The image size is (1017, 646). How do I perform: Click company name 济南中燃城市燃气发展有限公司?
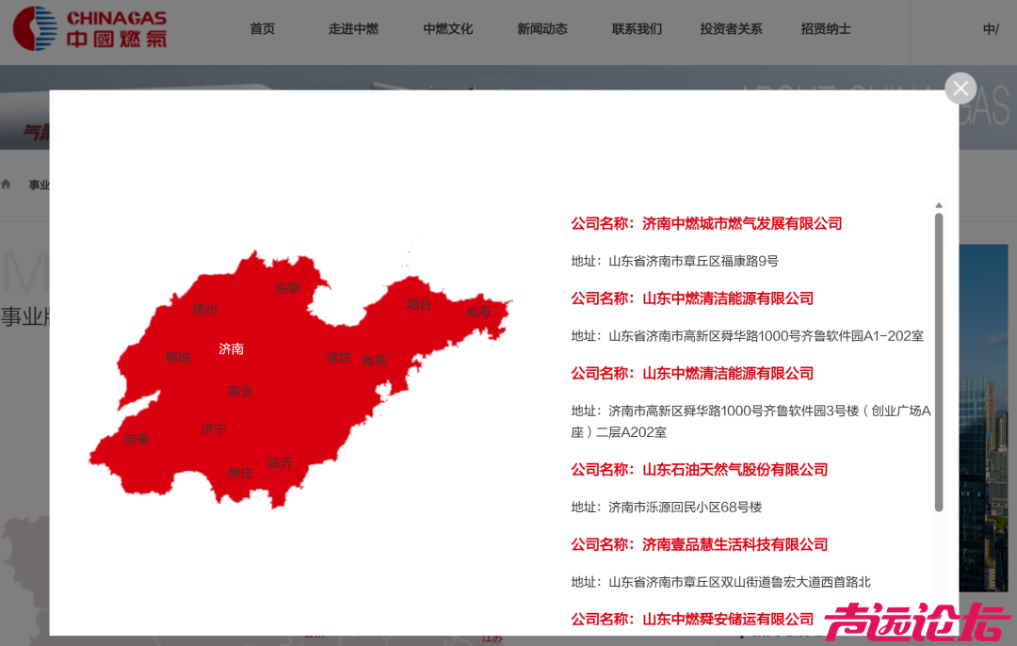tap(742, 224)
